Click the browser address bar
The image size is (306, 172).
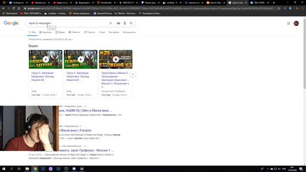click(x=150, y=9)
